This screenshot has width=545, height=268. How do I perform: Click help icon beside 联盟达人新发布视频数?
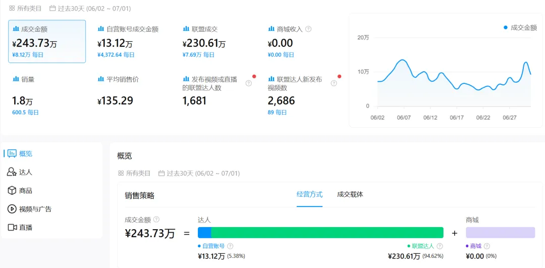coord(334,83)
